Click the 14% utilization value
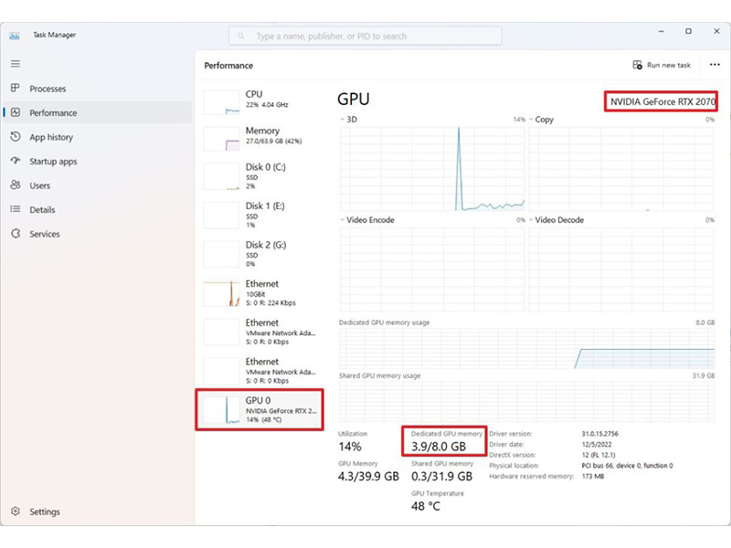Image resolution: width=731 pixels, height=548 pixels. click(x=350, y=447)
